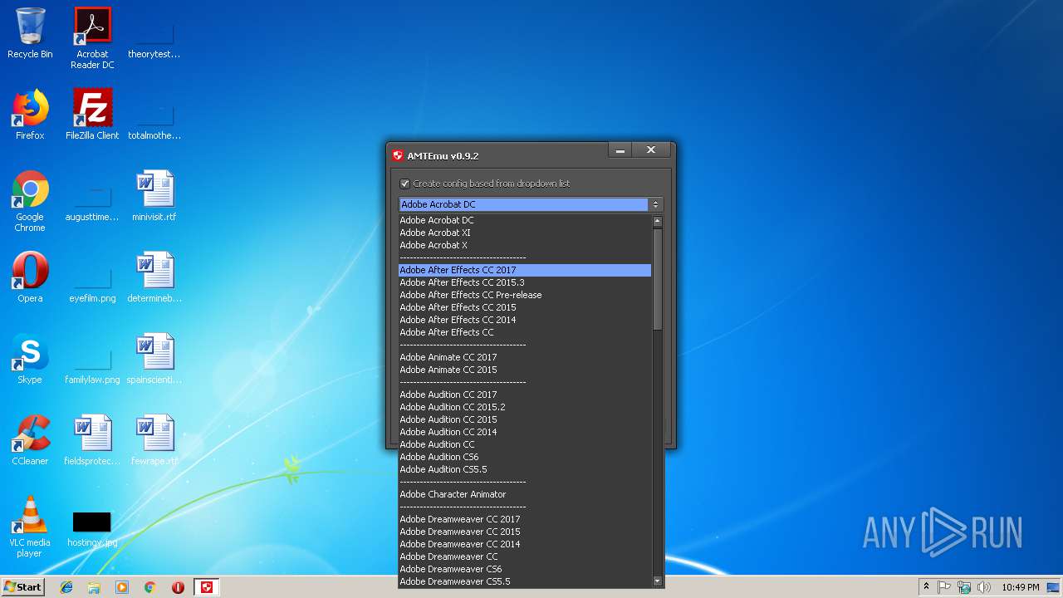Viewport: 1063px width, 598px height.
Task: Choose Adobe Acrobat X from the list
Action: coord(525,245)
